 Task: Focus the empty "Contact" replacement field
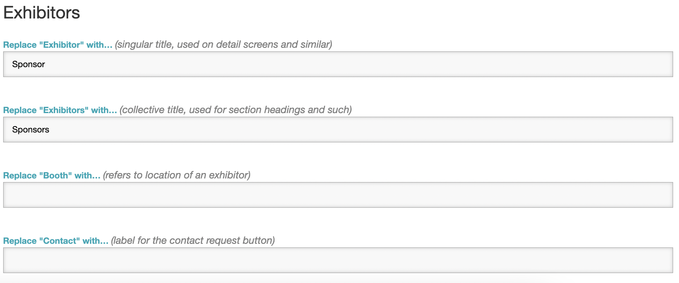click(338, 260)
